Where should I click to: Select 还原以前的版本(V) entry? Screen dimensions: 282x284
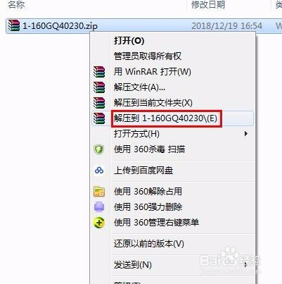pyautogui.click(x=149, y=244)
